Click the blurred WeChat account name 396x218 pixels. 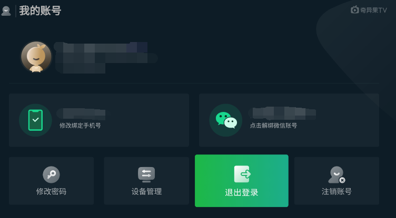[x=282, y=113]
